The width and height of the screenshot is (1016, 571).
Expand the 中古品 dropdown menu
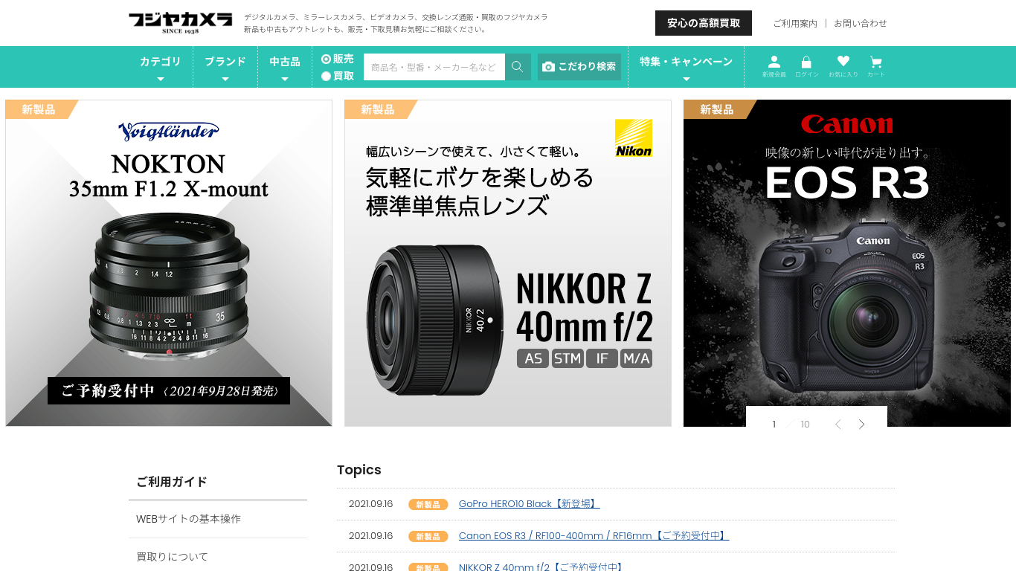click(285, 67)
